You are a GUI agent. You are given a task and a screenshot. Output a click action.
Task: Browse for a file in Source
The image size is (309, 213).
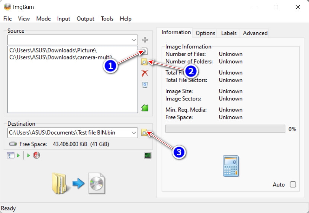[145, 51]
